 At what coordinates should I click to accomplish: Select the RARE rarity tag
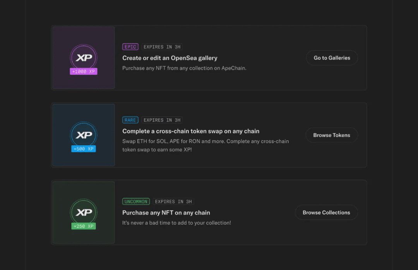[130, 120]
